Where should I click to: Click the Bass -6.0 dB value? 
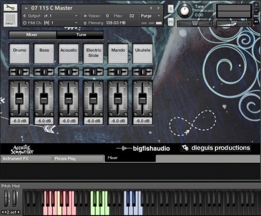[x=44, y=121]
